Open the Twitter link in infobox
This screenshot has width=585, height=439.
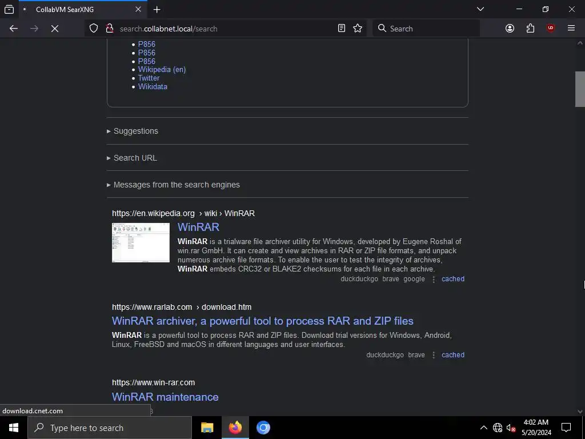click(149, 78)
